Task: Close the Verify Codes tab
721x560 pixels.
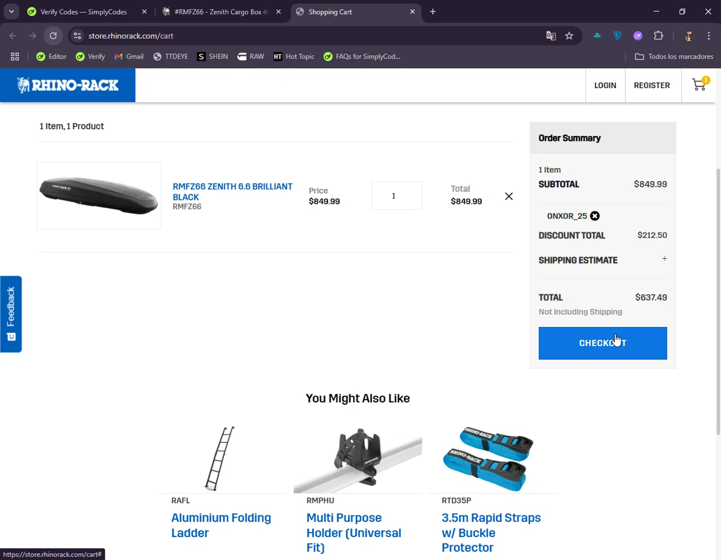Action: coord(144,12)
